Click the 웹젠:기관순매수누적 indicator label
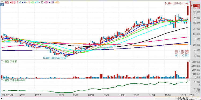 click(x=14, y=81)
